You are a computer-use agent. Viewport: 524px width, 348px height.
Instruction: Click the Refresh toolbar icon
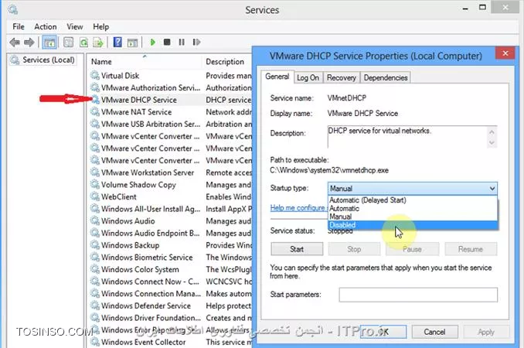click(83, 43)
